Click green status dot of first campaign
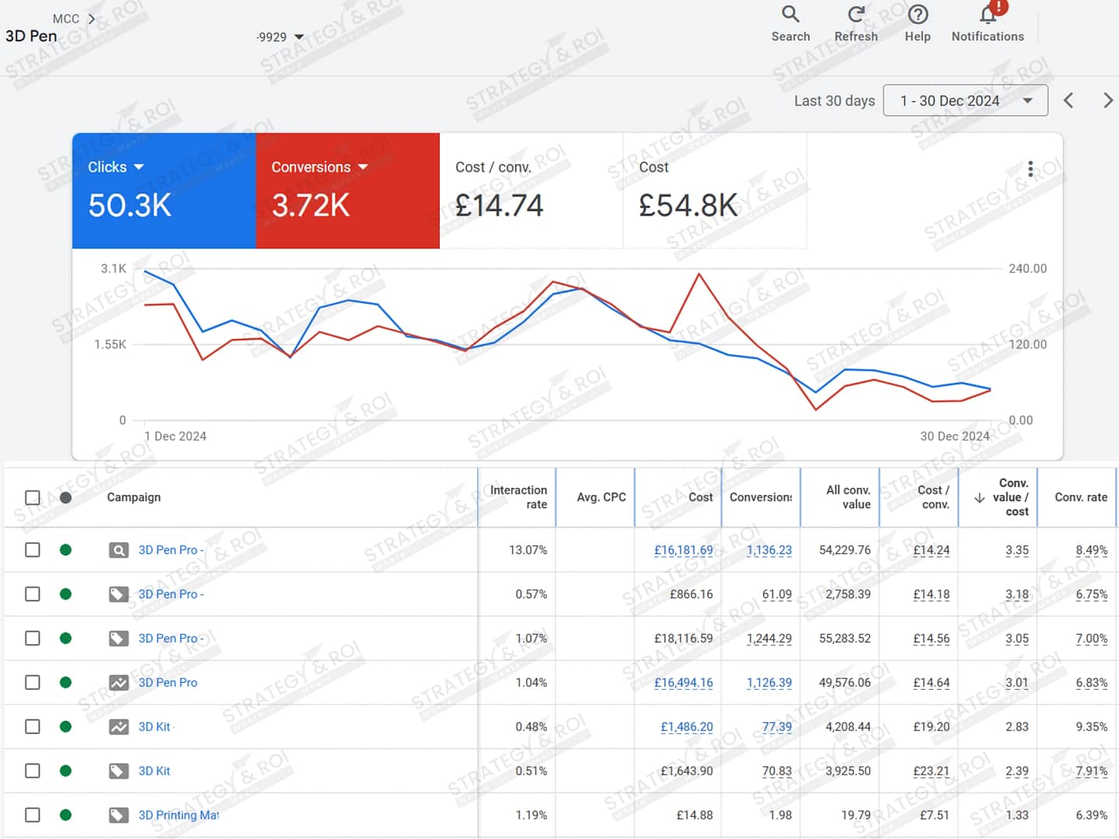 coord(66,550)
